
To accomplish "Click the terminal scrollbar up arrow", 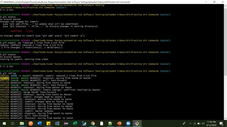I will point(226,6).
